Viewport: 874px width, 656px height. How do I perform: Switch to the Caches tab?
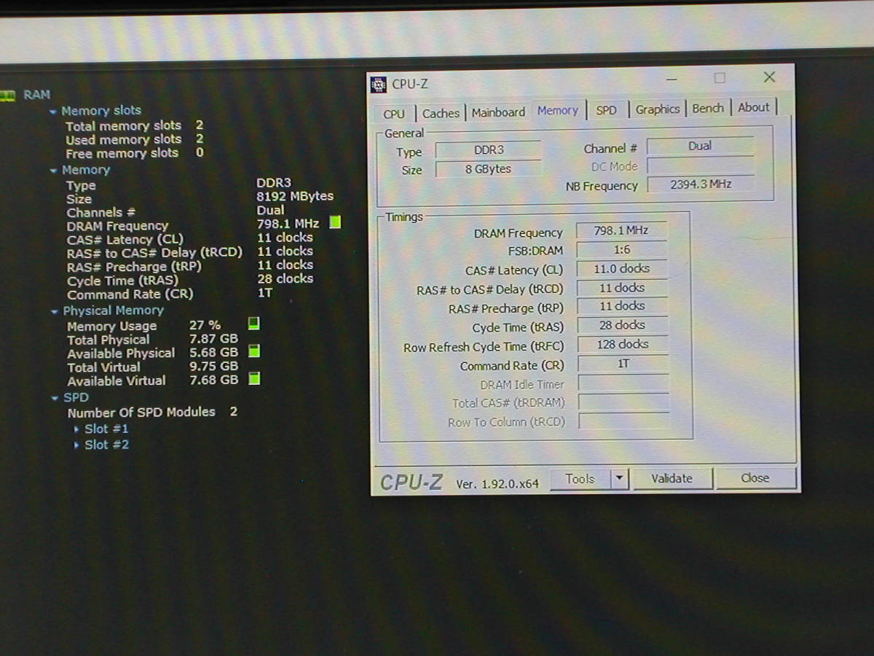pyautogui.click(x=441, y=113)
